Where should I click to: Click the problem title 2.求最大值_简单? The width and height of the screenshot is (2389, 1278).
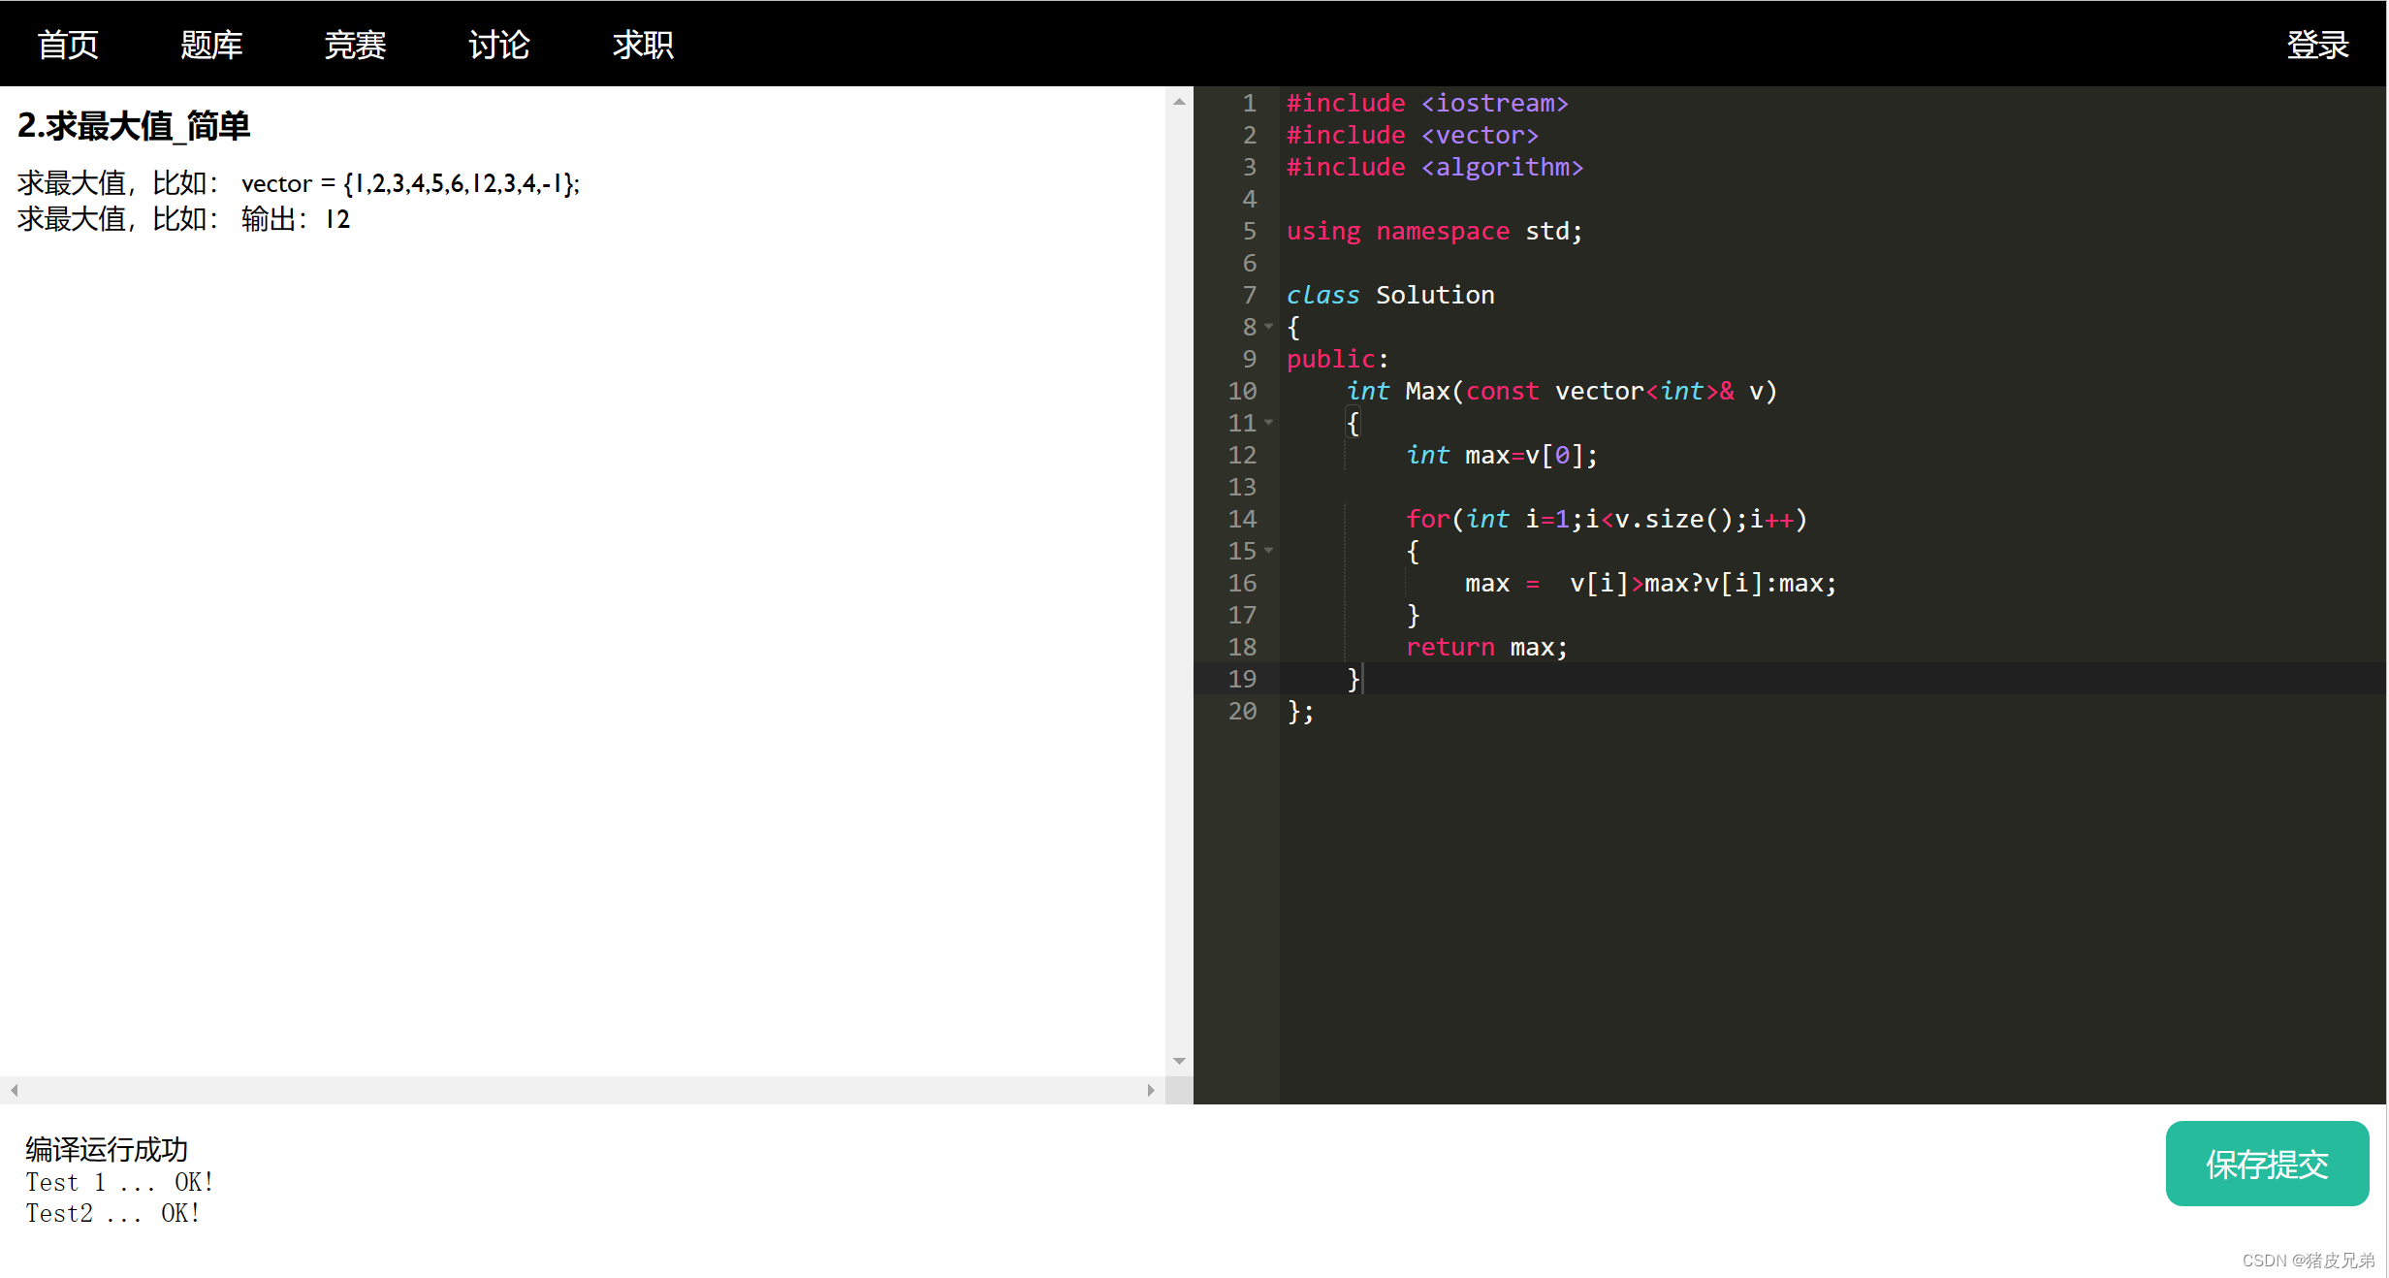point(134,126)
